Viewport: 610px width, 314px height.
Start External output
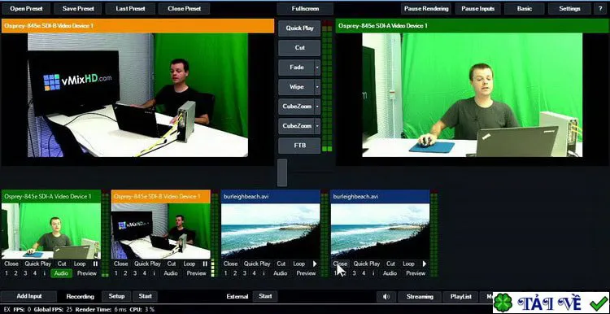[265, 296]
